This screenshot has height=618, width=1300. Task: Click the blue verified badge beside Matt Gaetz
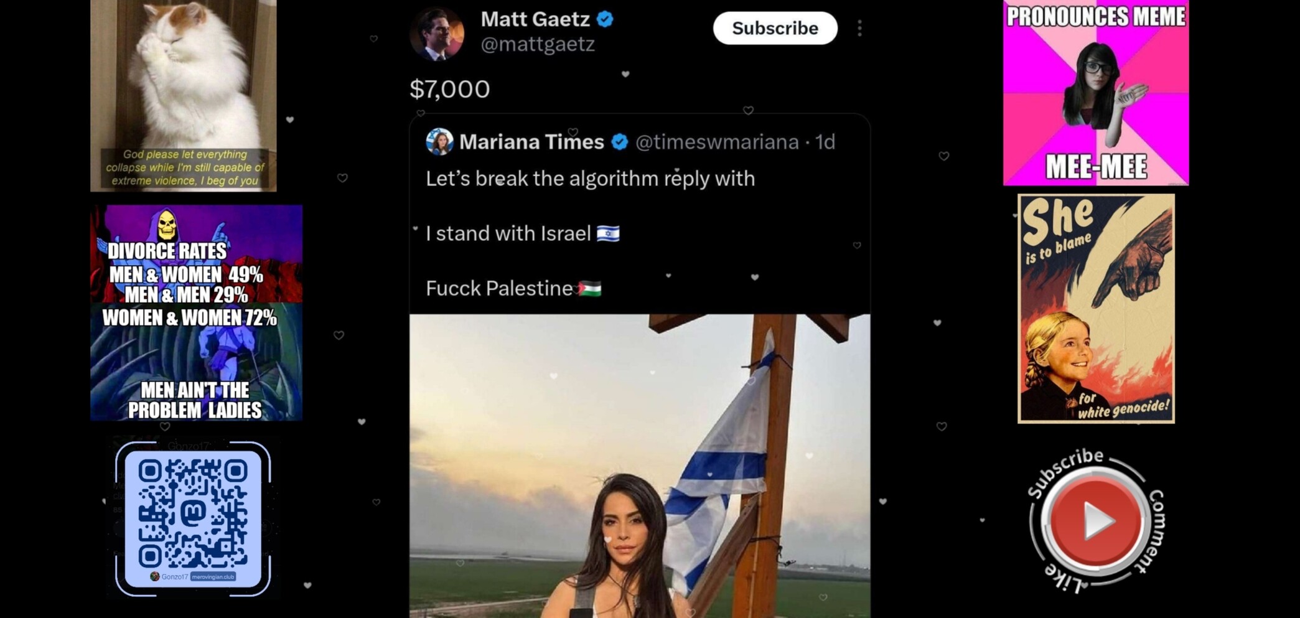605,19
